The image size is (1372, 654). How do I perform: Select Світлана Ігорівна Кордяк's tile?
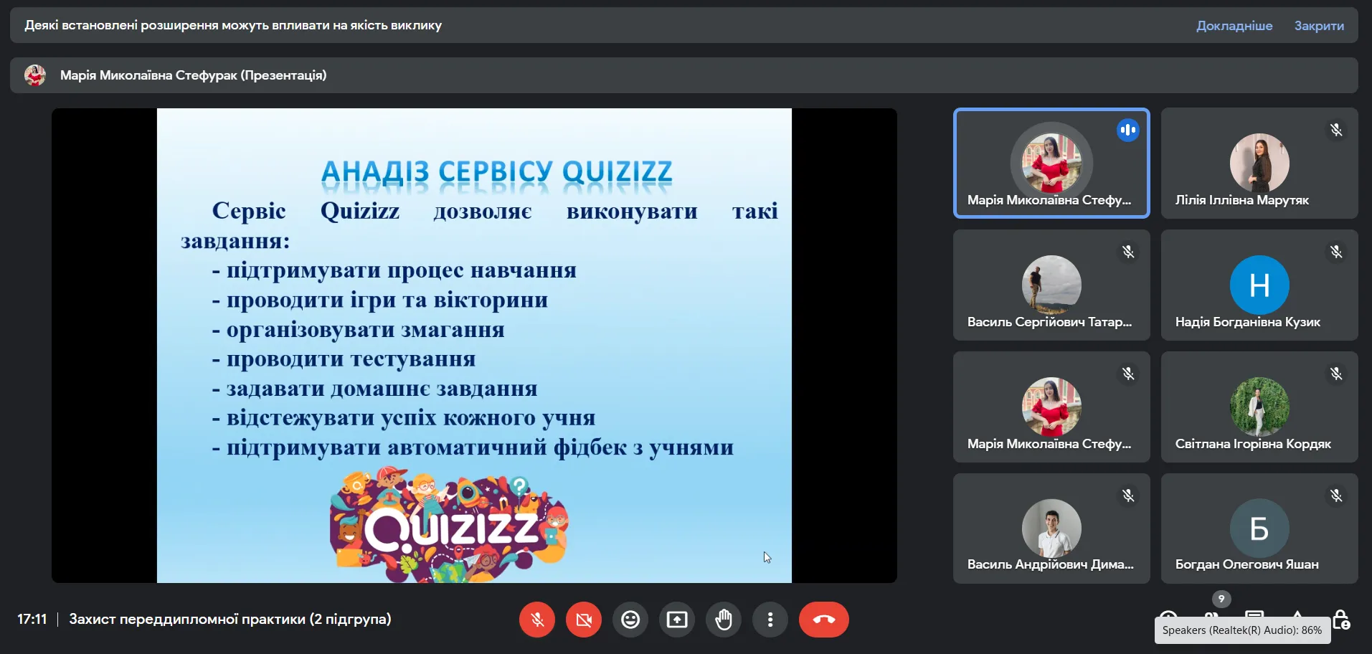click(1259, 407)
